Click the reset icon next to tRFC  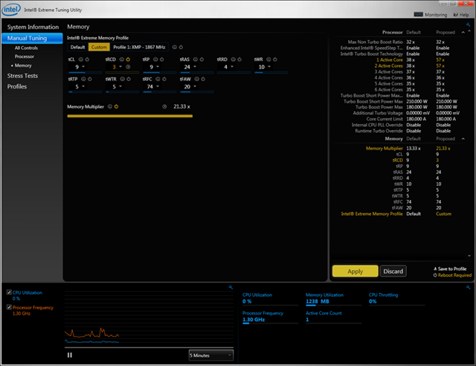164,79
